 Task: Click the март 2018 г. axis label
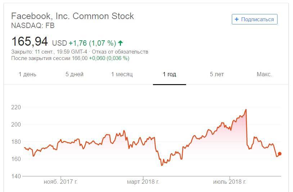click(143, 182)
